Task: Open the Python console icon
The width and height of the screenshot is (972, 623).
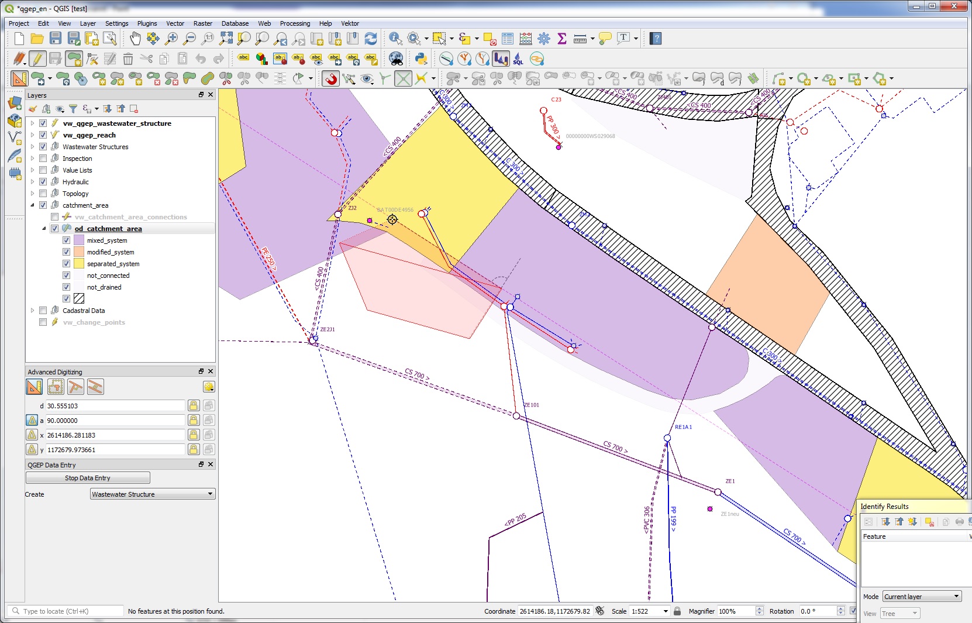Action: coord(421,58)
